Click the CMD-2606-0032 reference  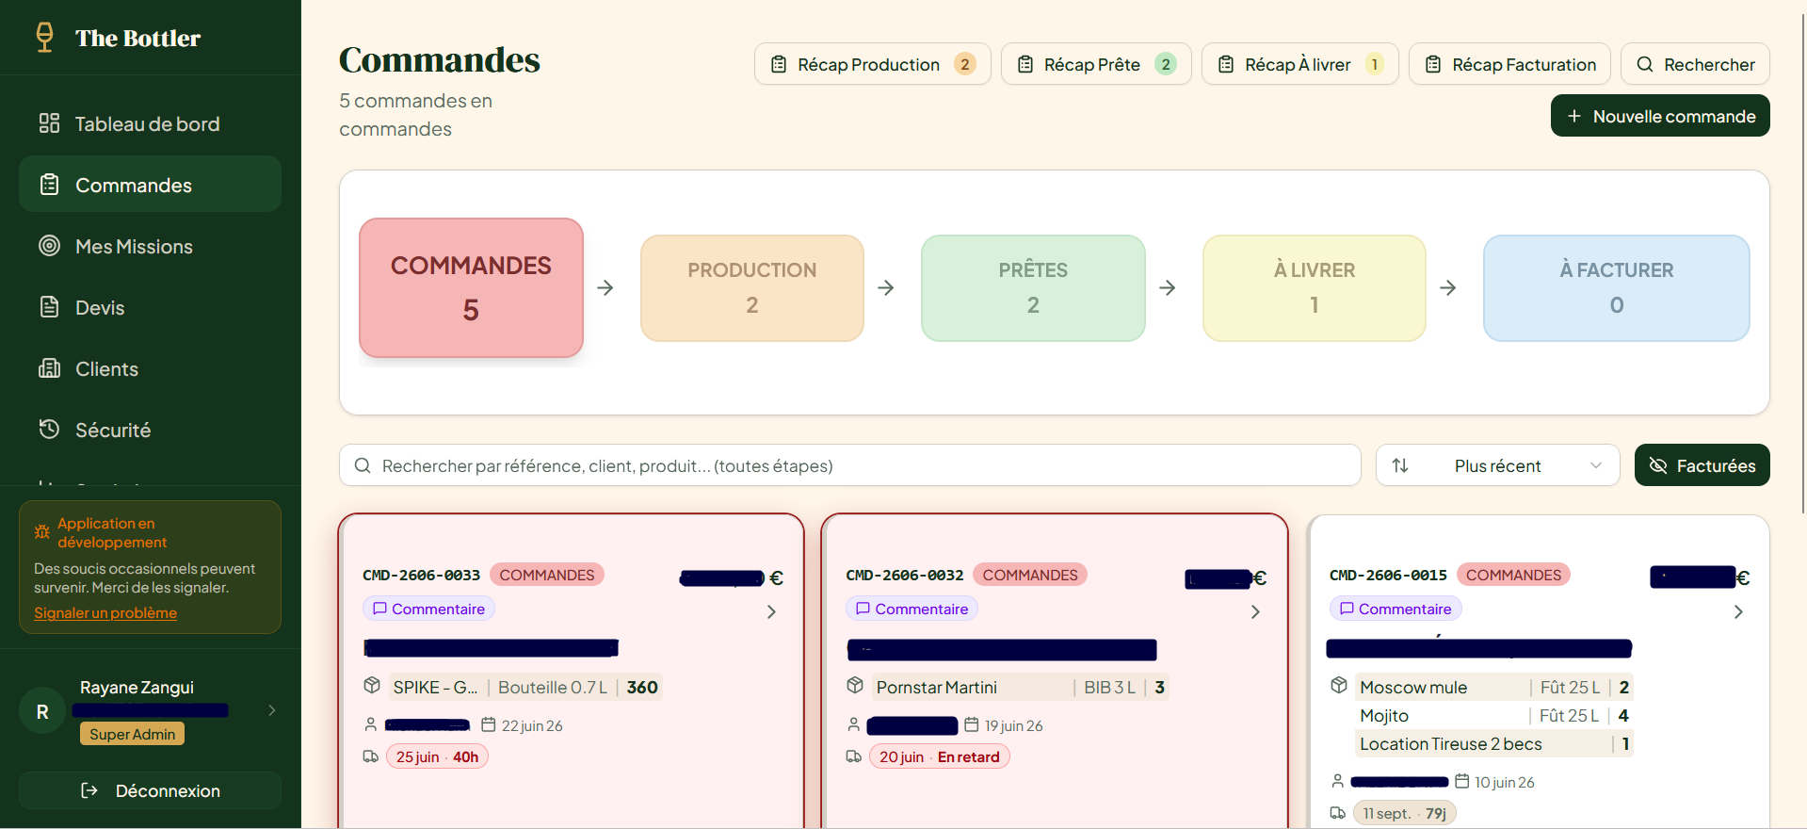(905, 575)
